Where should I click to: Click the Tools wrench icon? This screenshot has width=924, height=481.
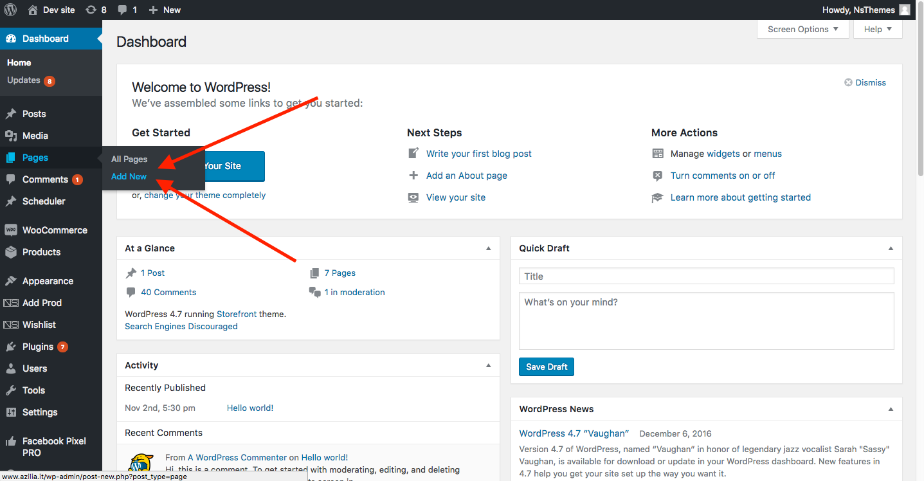(11, 390)
